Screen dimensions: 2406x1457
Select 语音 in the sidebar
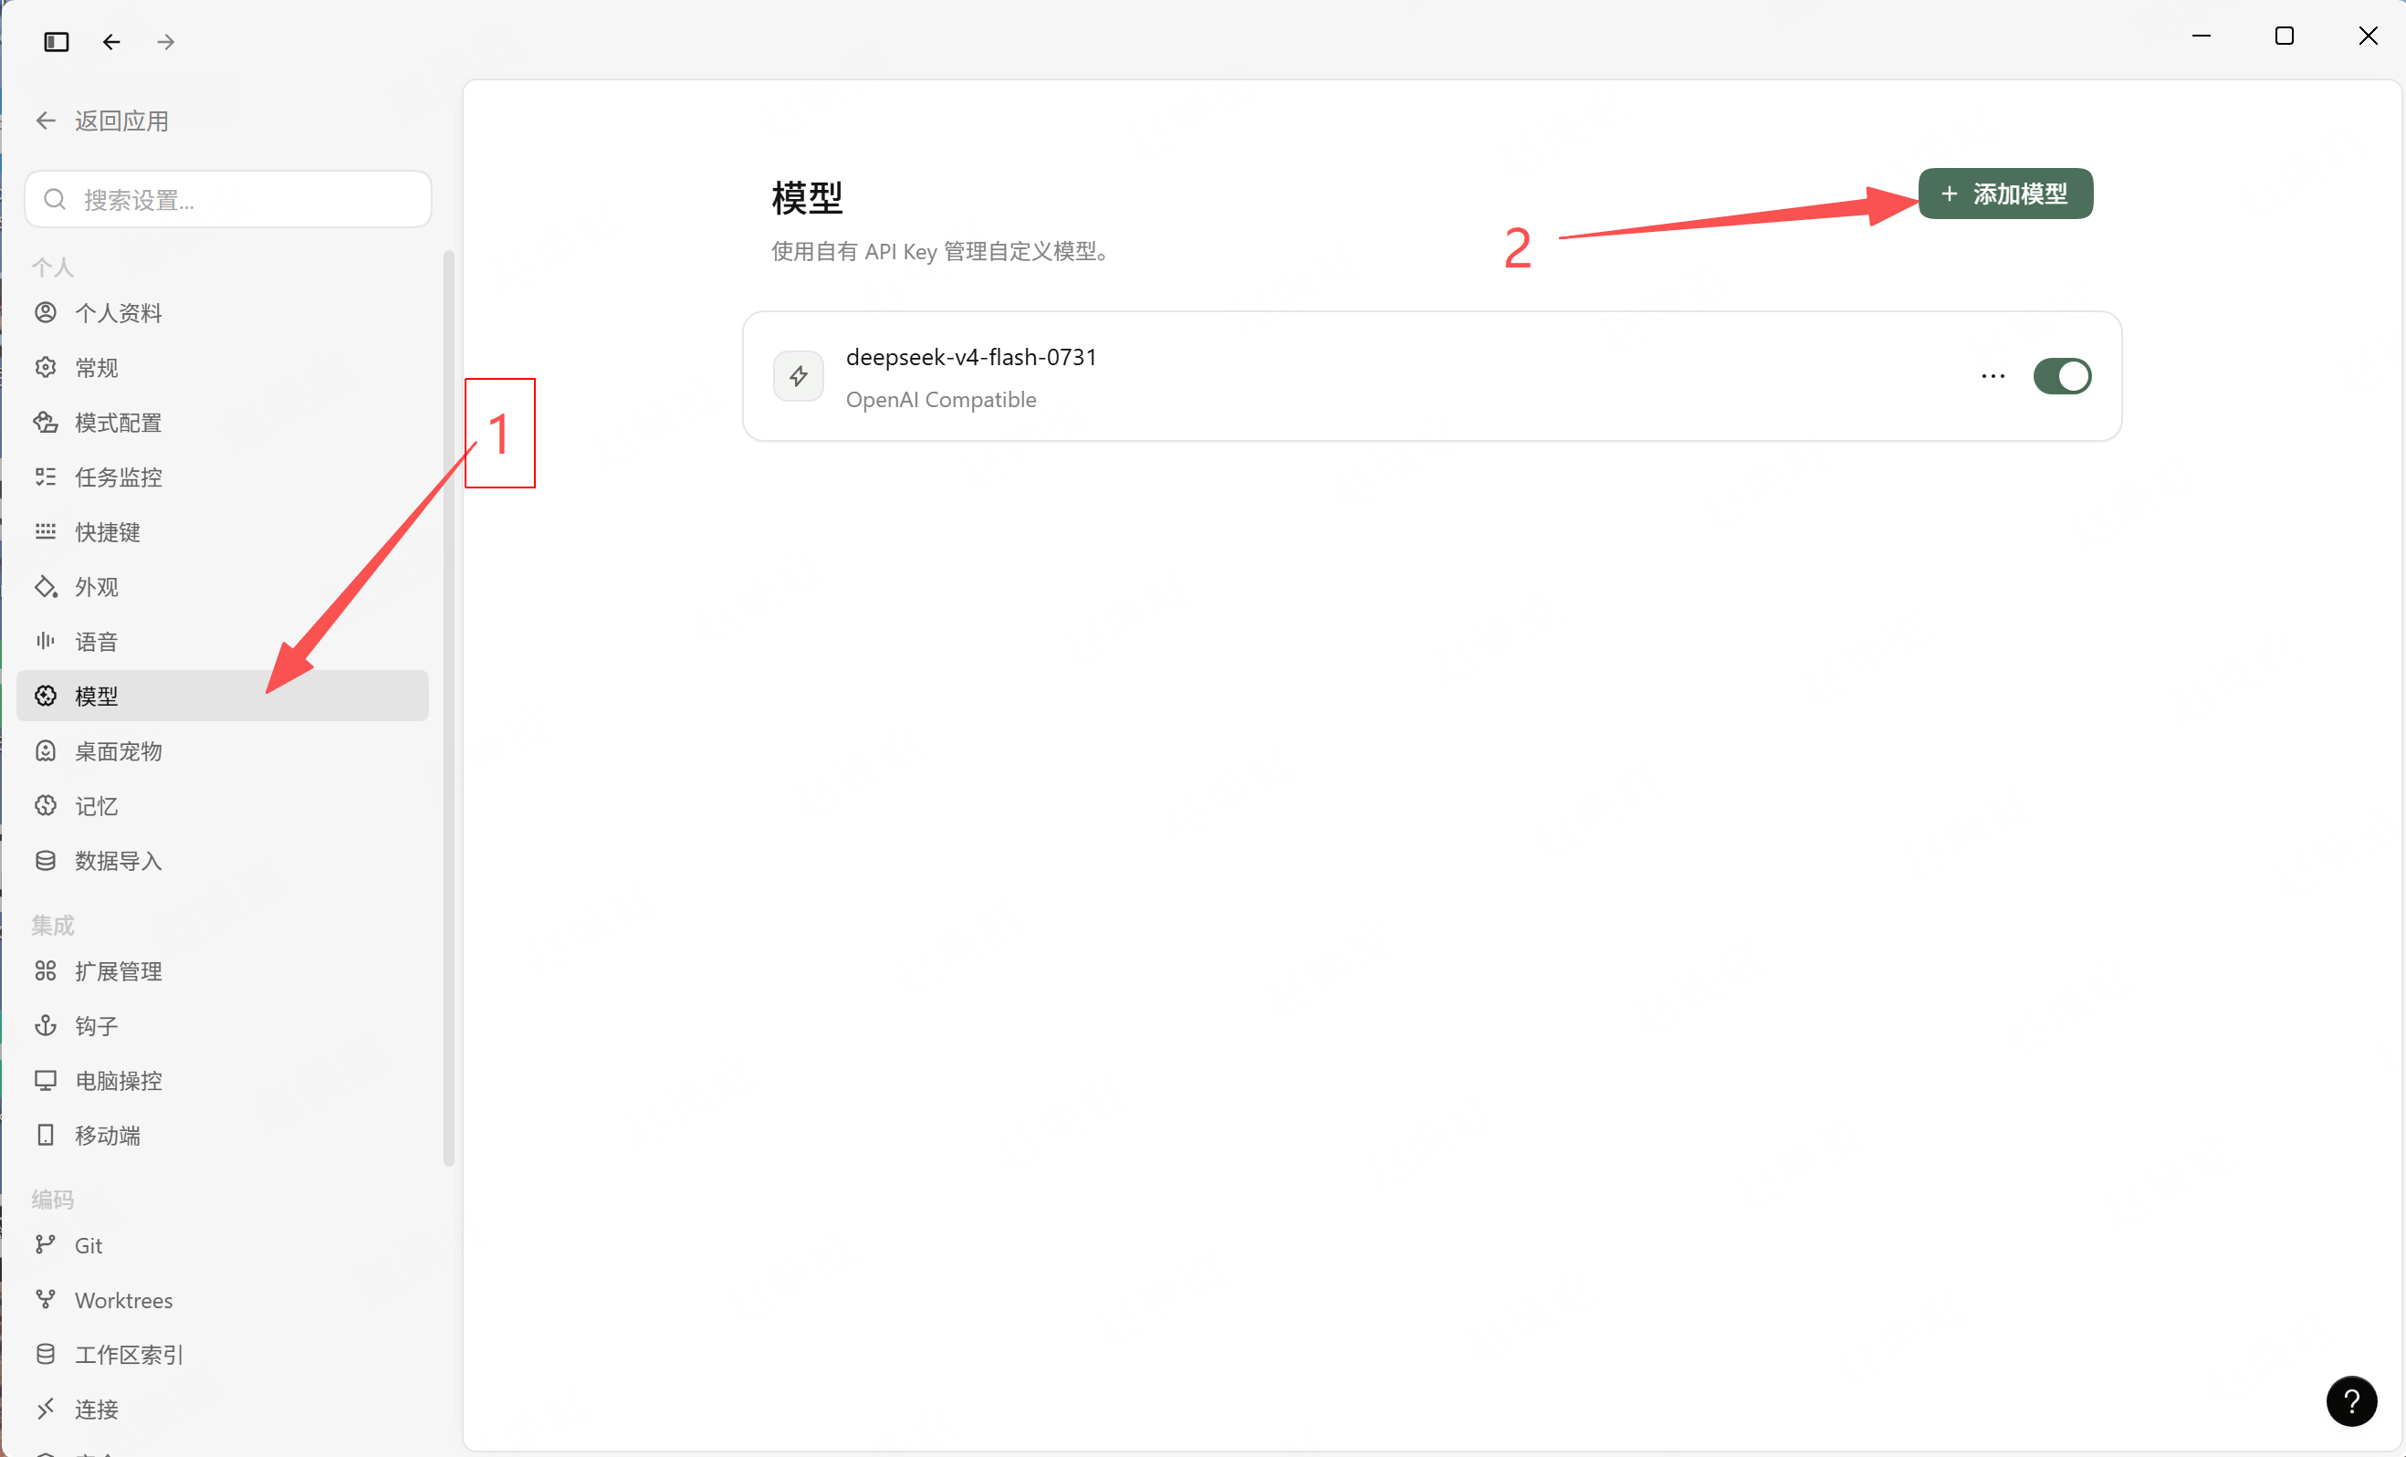click(223, 641)
